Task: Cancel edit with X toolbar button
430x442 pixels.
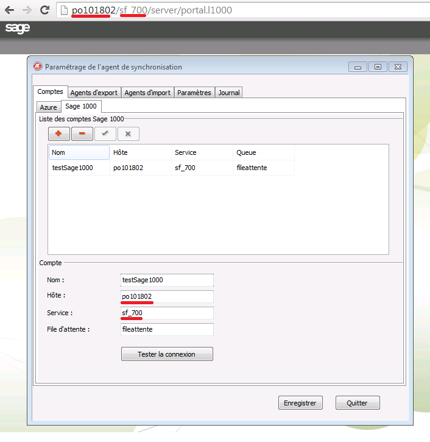Action: pyautogui.click(x=128, y=134)
